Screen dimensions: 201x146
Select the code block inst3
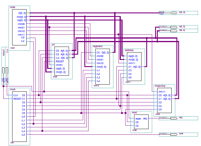click(19, 27)
